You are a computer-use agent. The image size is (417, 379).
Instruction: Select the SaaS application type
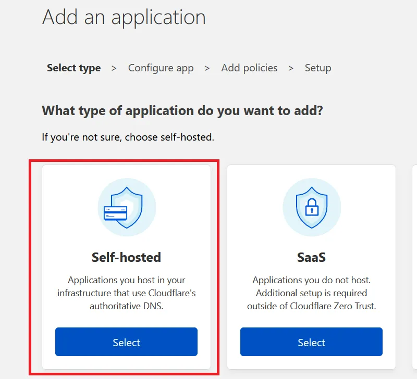tap(311, 342)
